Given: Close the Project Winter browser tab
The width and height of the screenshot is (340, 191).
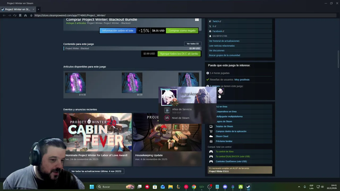Looking at the screenshot, I should 33,9.
